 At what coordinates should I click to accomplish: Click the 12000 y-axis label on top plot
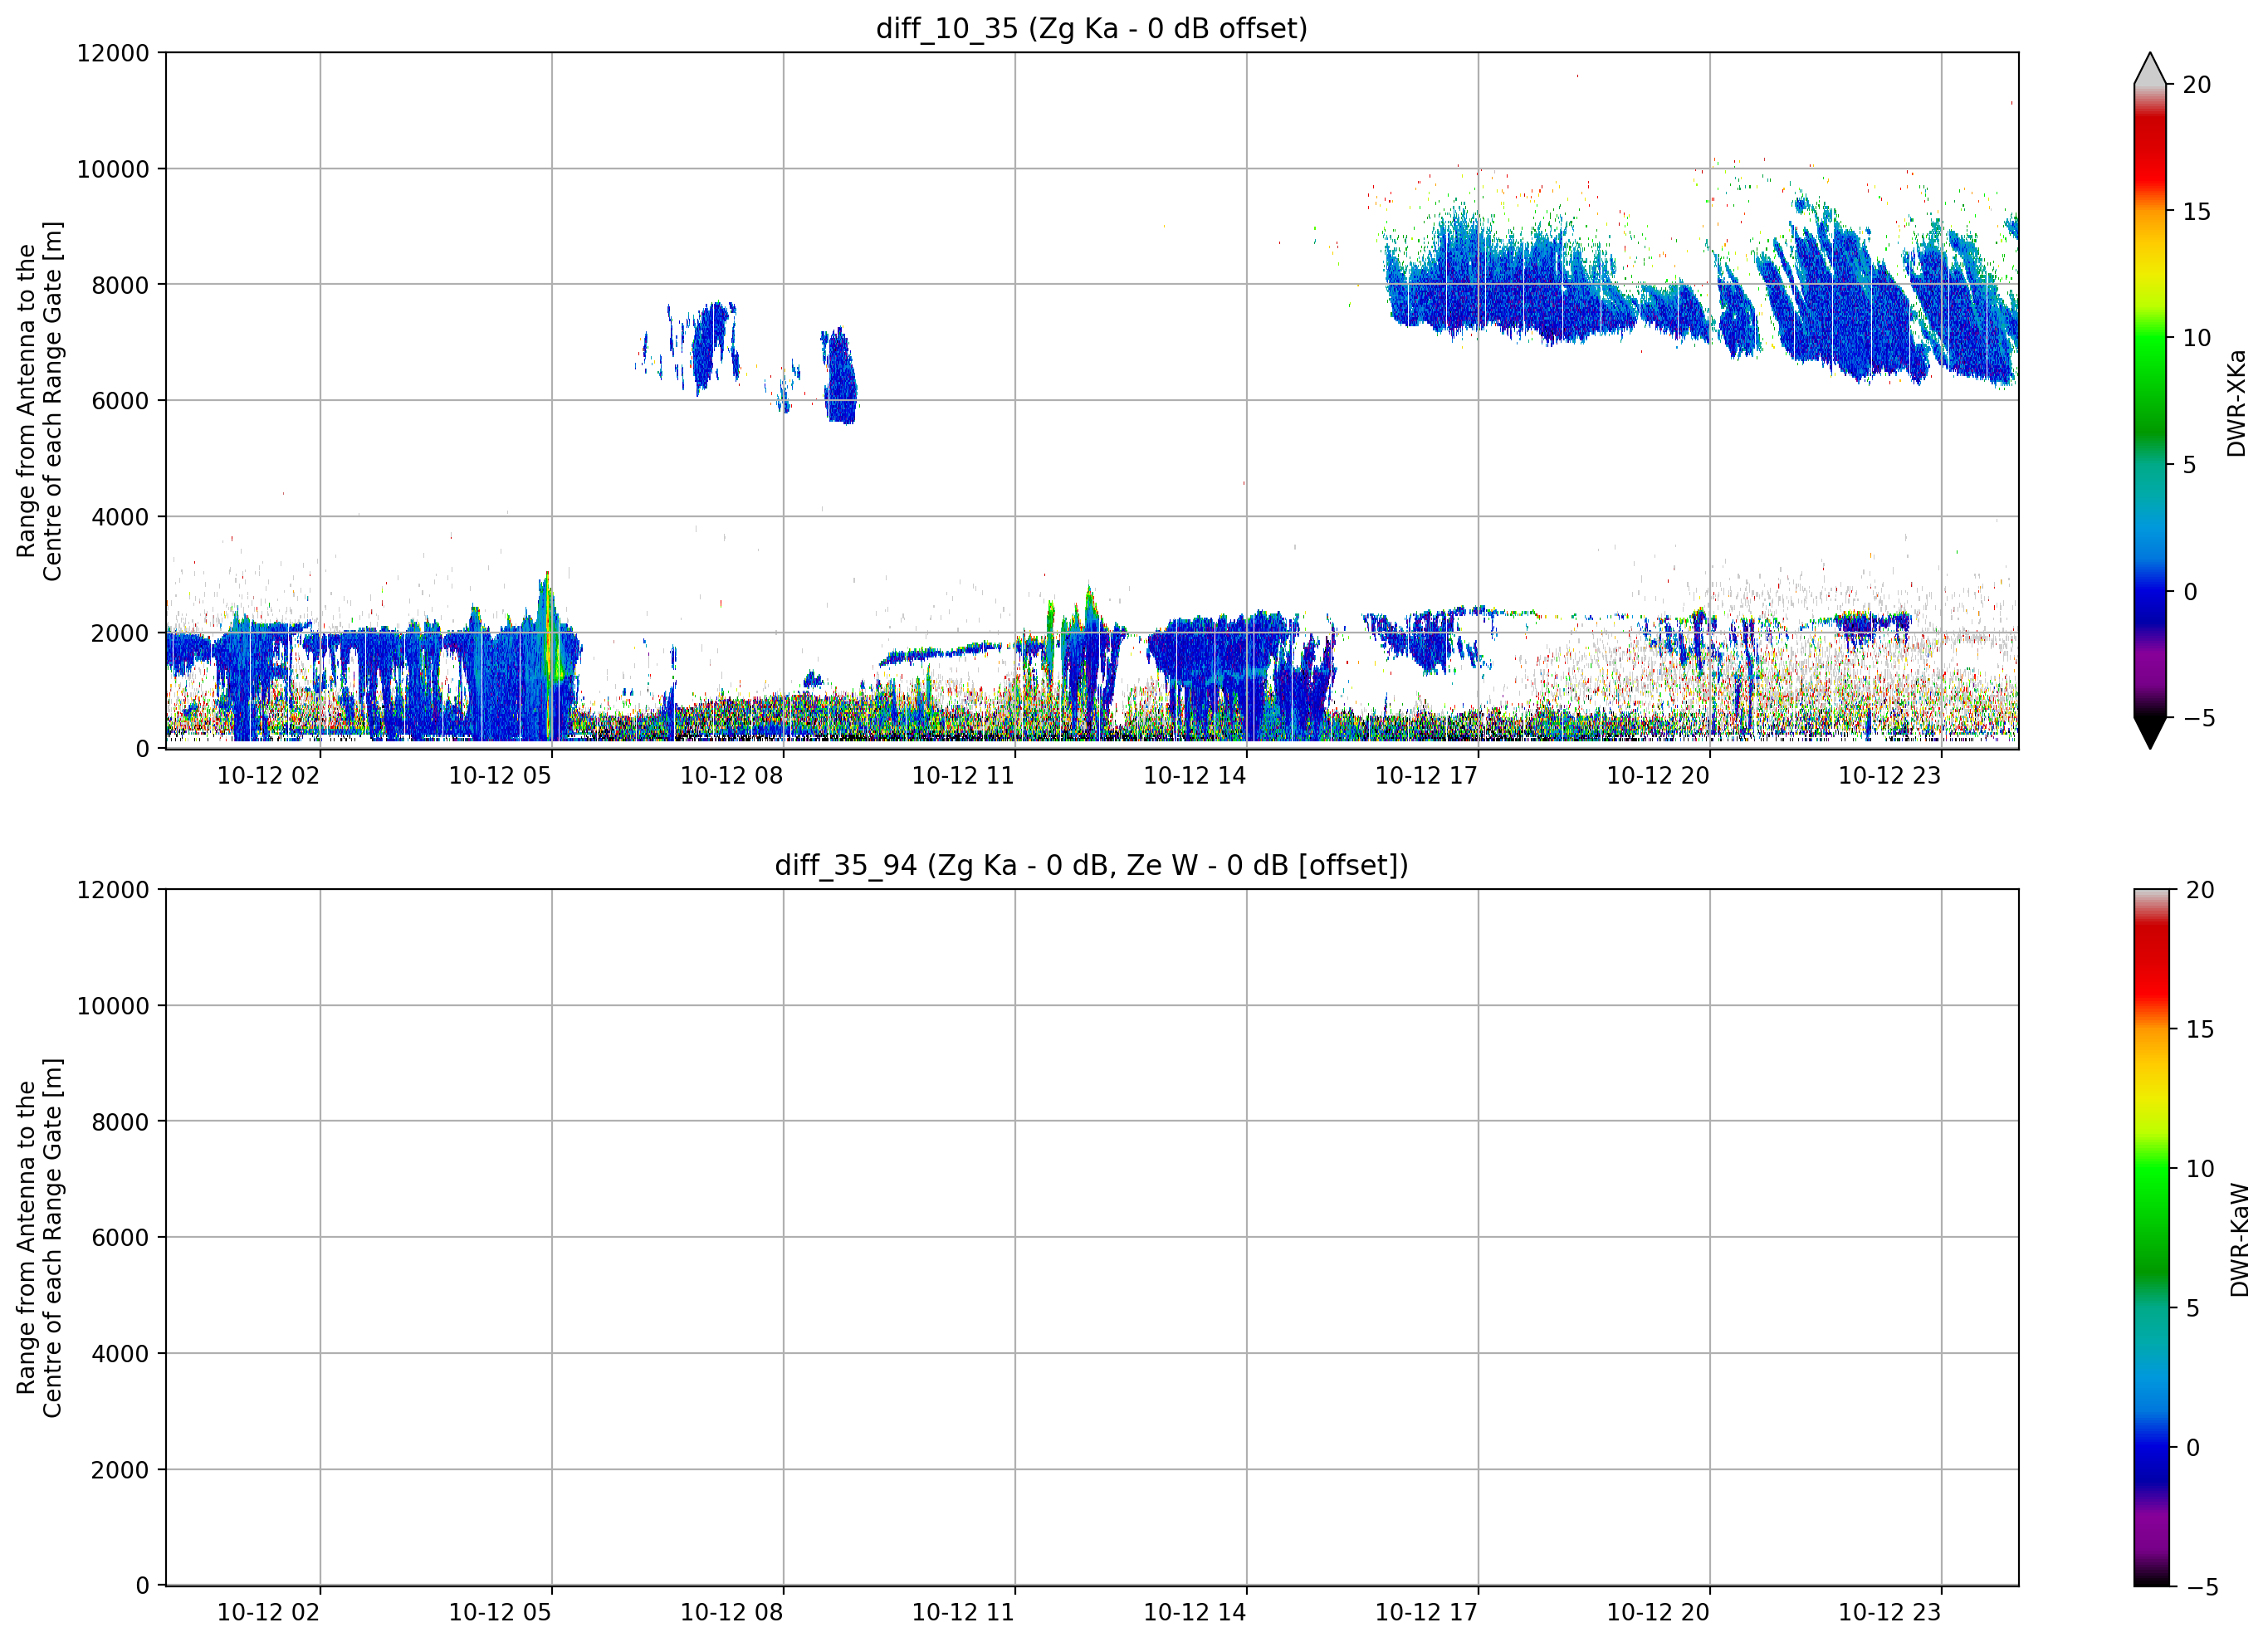coord(113,53)
